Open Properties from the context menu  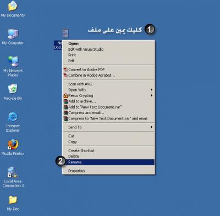tap(108, 171)
